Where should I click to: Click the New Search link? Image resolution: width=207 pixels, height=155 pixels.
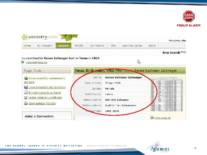pyautogui.click(x=171, y=53)
